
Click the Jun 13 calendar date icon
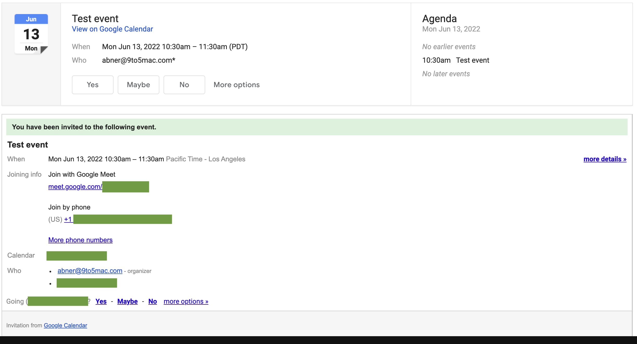point(31,34)
